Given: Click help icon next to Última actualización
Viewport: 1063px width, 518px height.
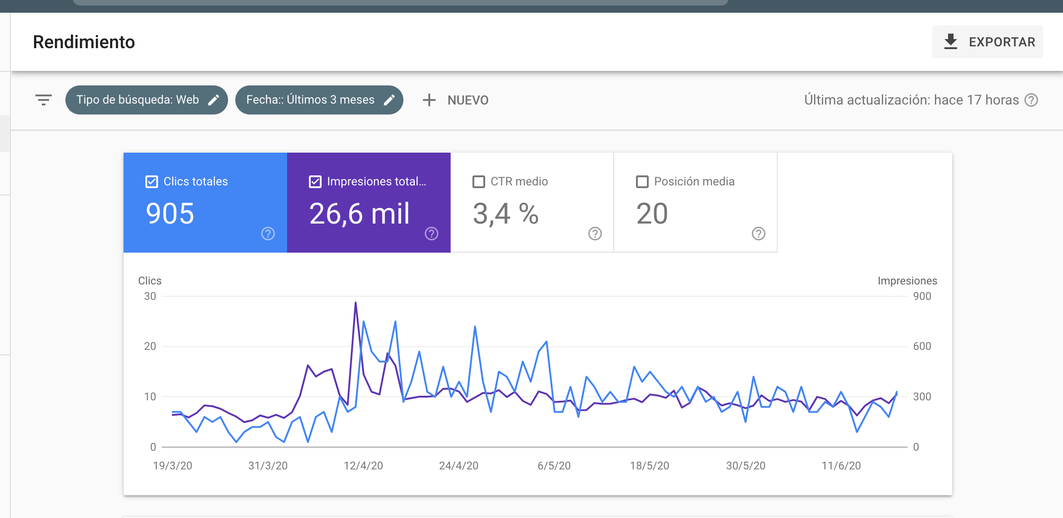Looking at the screenshot, I should click(1031, 100).
